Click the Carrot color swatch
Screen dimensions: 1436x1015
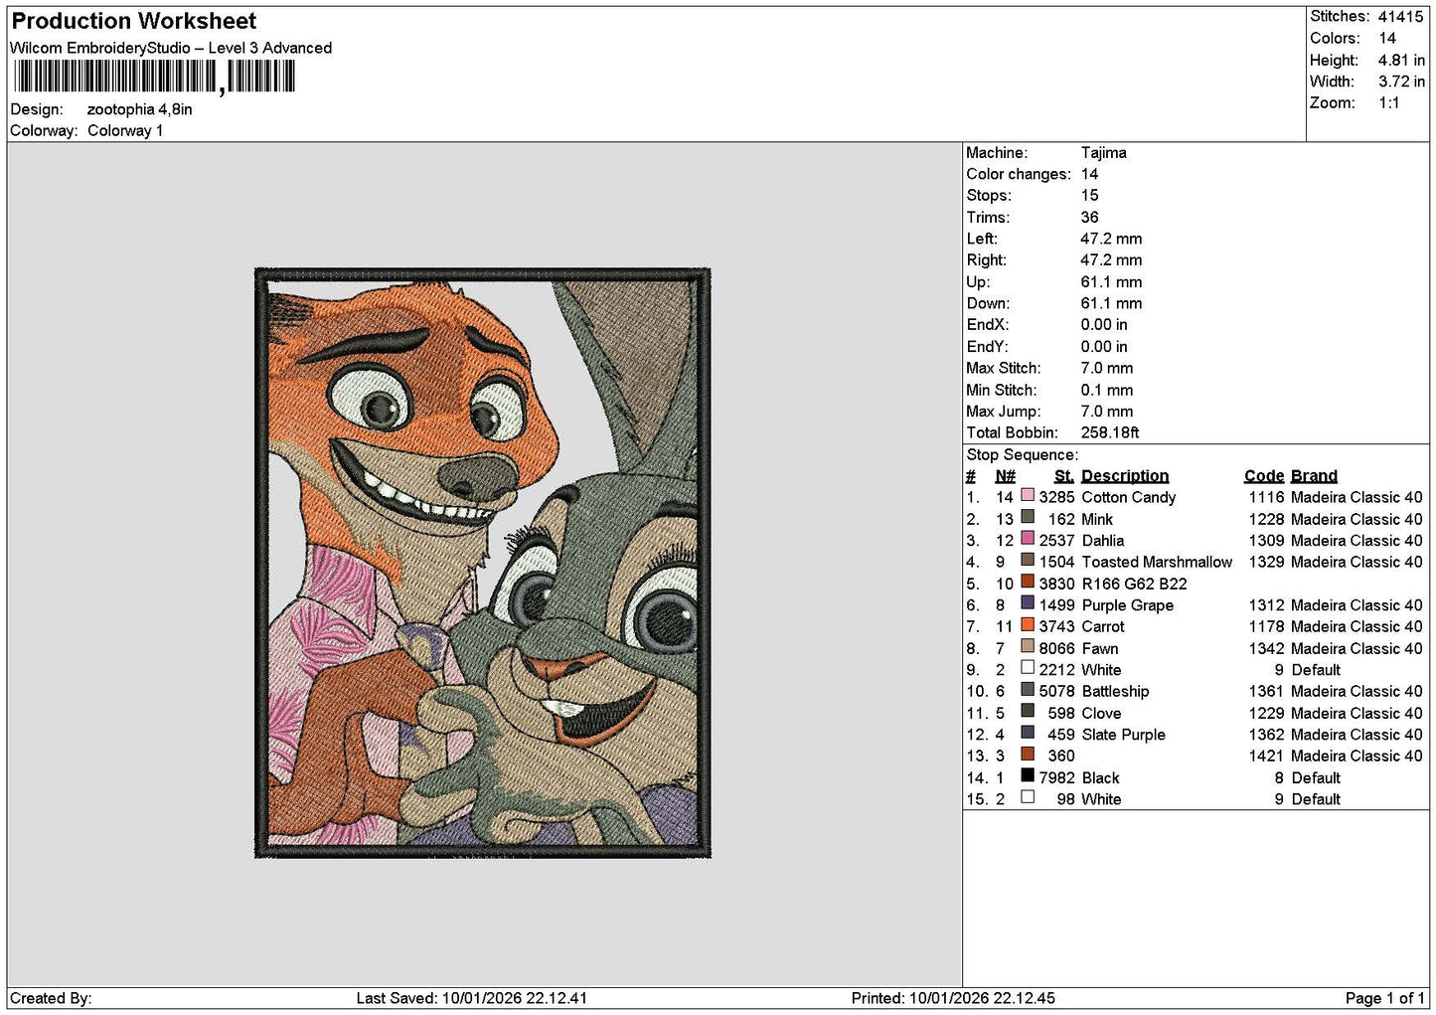click(x=1028, y=624)
